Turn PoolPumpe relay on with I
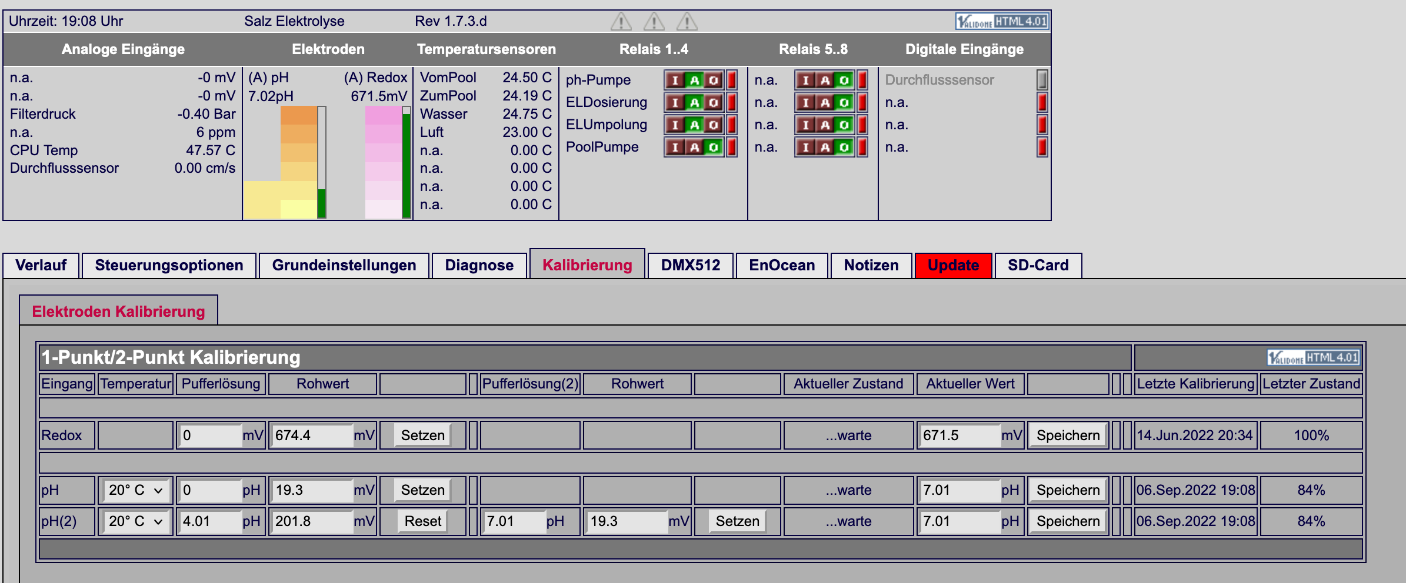This screenshot has height=583, width=1406. point(675,147)
